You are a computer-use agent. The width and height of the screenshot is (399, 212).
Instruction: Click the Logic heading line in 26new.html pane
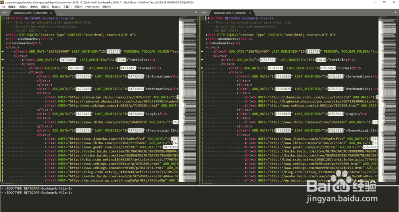click(102, 114)
